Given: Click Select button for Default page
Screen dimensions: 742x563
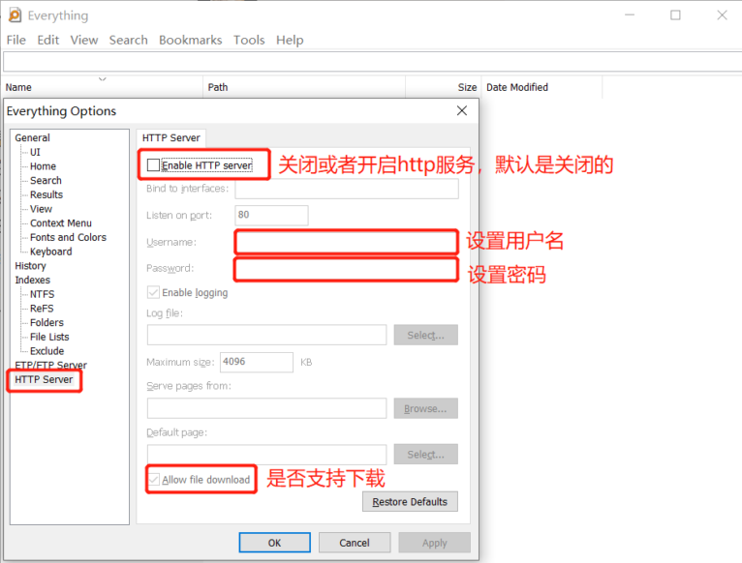Looking at the screenshot, I should (x=425, y=455).
